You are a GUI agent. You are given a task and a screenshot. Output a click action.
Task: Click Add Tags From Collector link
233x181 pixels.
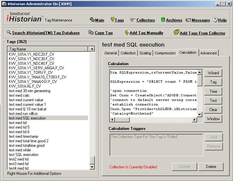pos(202,33)
